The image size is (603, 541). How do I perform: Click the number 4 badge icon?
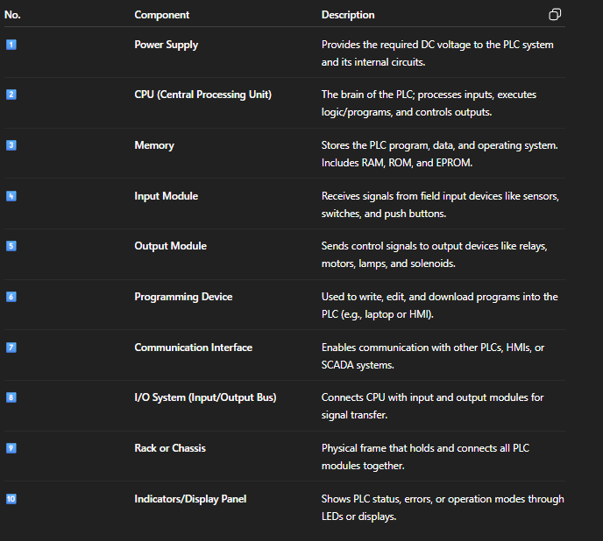(x=11, y=196)
